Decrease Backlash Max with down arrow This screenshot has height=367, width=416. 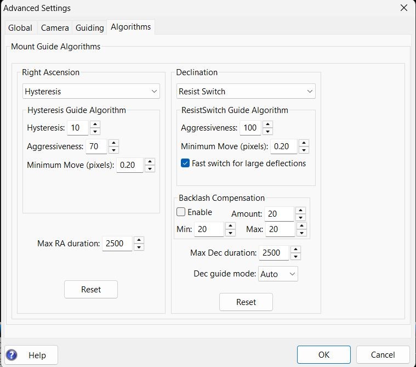(301, 233)
